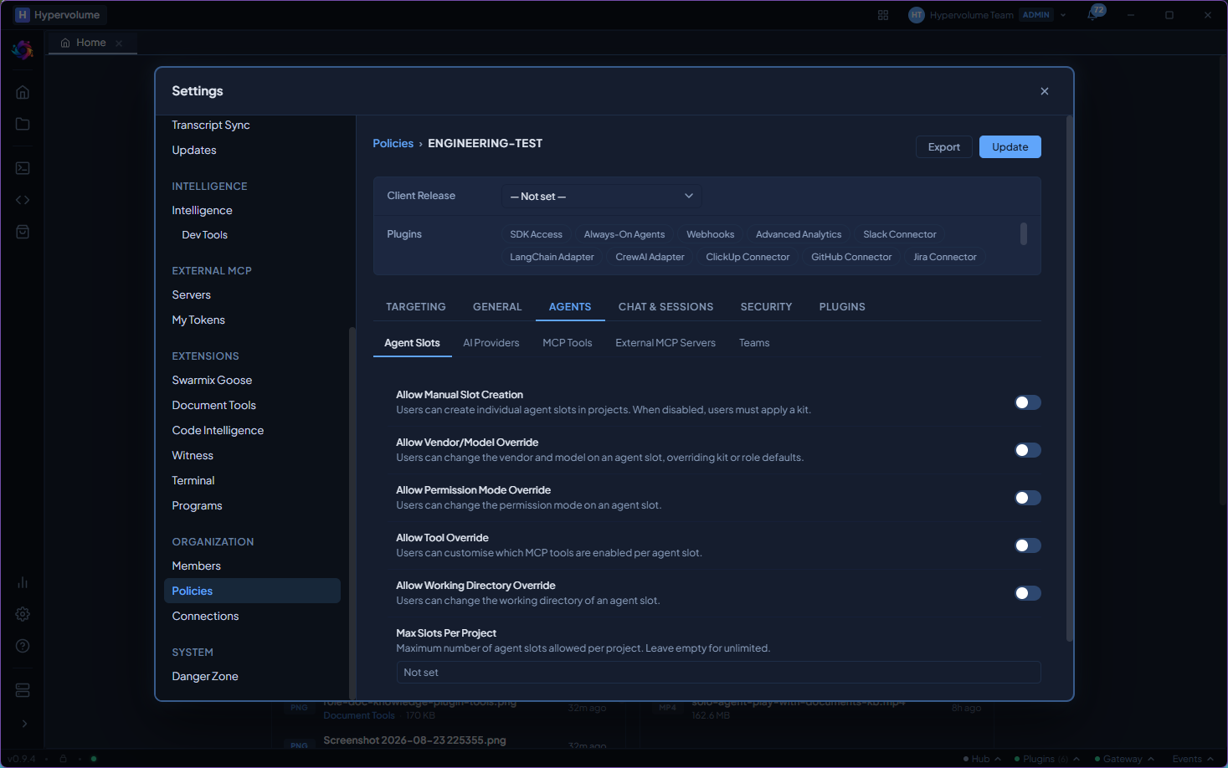Expand the Hub status menu
This screenshot has height=768, width=1228.
tap(982, 759)
